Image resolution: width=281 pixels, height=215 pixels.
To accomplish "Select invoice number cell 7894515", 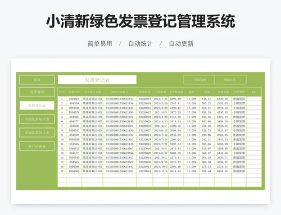I will coord(74,148).
